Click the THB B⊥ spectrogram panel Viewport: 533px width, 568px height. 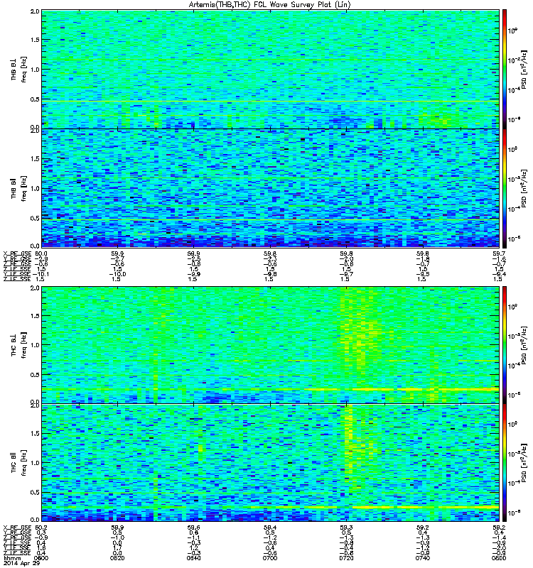tap(271, 69)
